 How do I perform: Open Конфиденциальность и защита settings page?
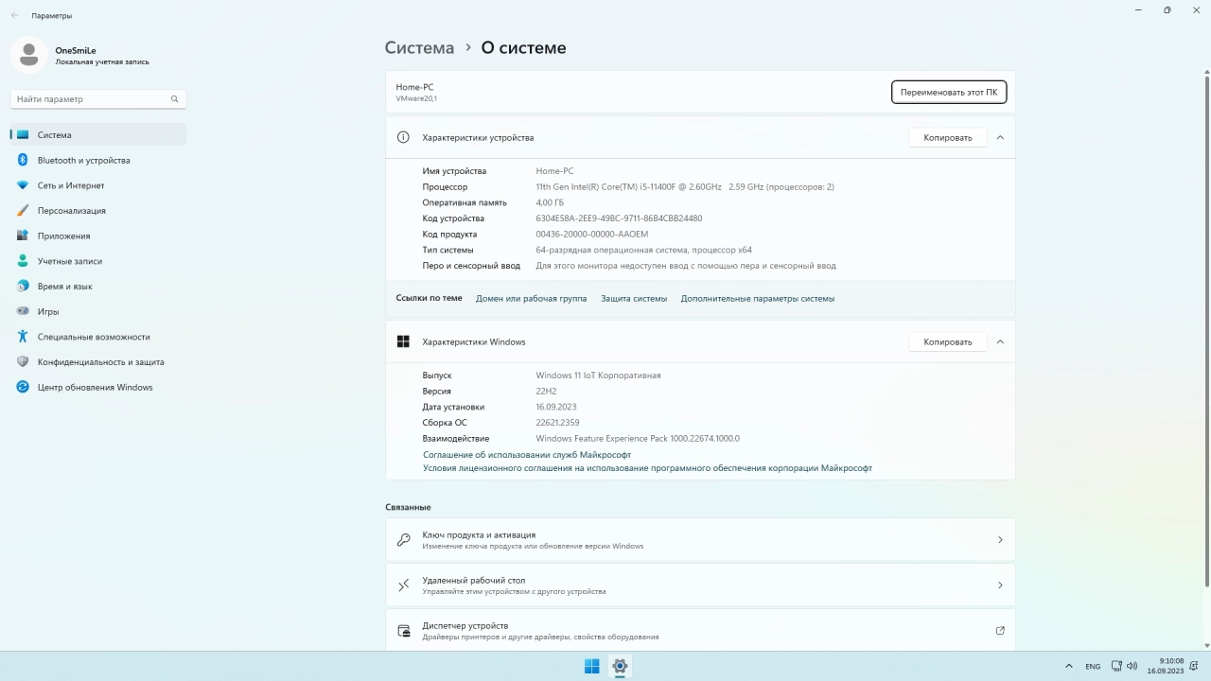(x=98, y=362)
